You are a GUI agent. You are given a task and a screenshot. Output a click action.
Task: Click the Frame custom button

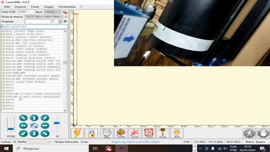pyautogui.click(x=149, y=133)
